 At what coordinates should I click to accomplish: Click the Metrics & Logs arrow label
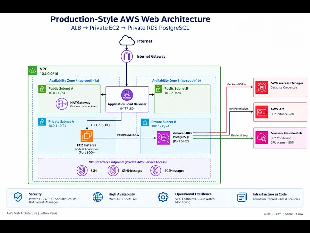click(x=240, y=135)
